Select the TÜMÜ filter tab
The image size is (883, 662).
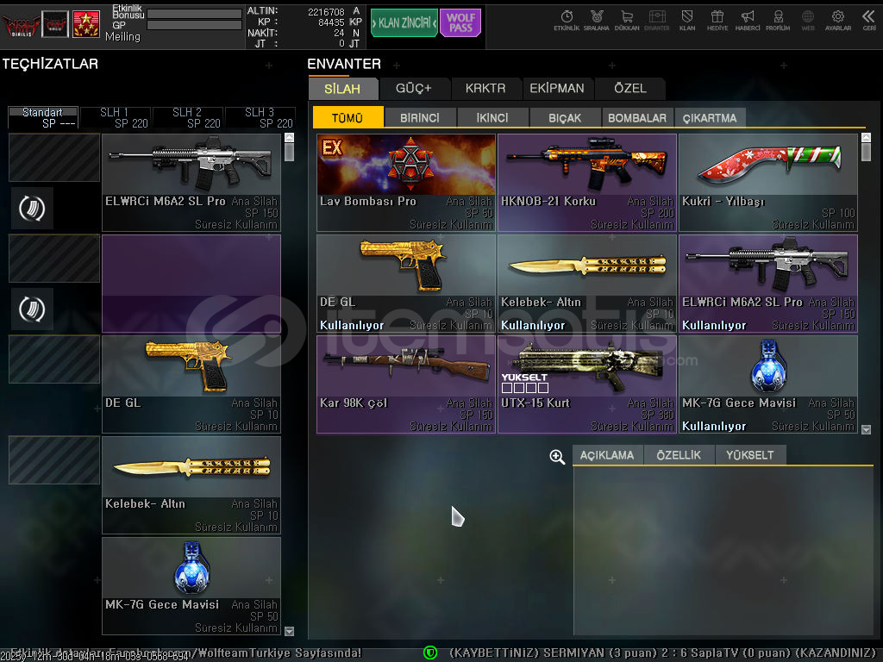tap(348, 117)
